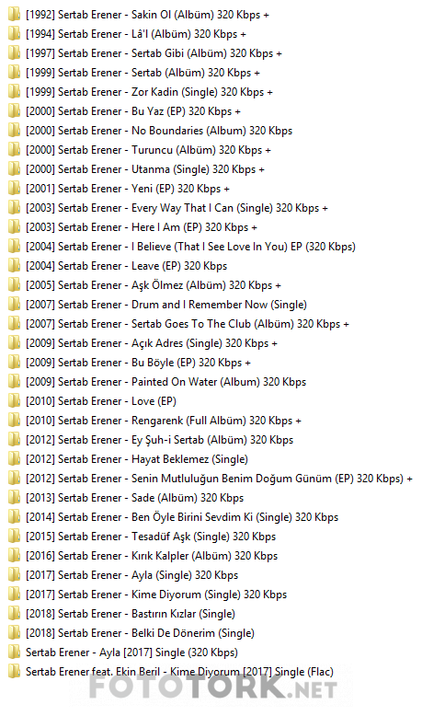Screen dimensions: 422x716
Task: Click folder icon beside Sakin Ol album
Action: tap(14, 15)
